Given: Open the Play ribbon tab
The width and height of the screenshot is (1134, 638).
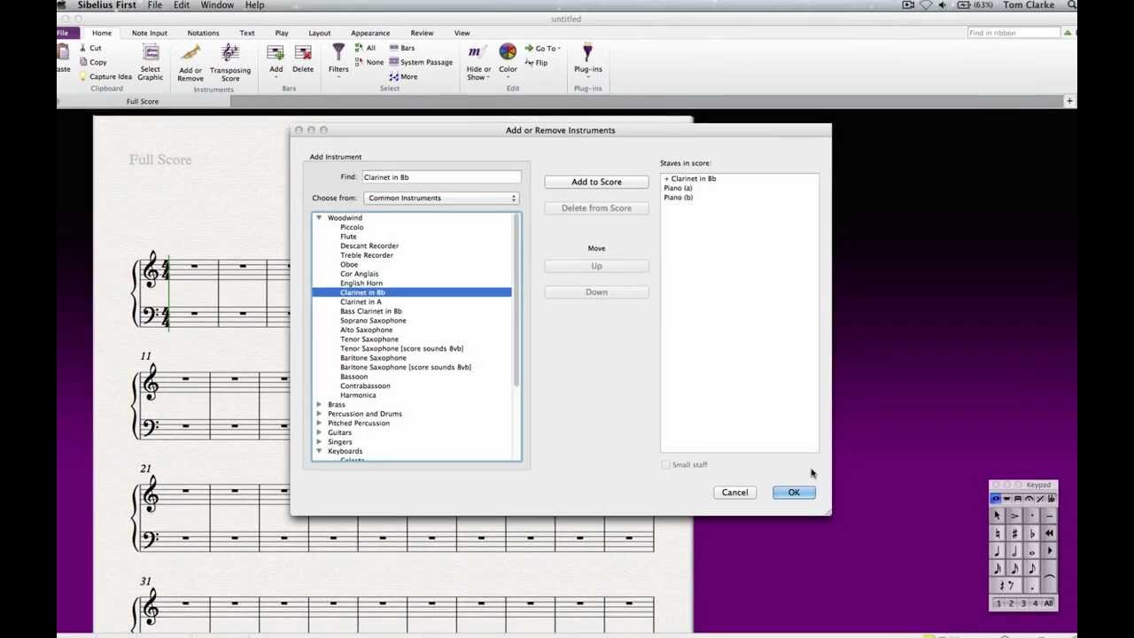Looking at the screenshot, I should pos(282,33).
